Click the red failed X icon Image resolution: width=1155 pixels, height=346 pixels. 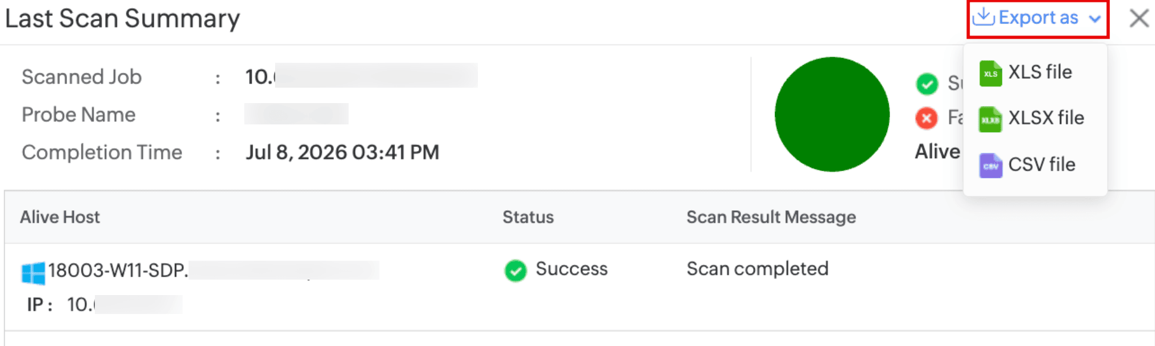pos(926,118)
